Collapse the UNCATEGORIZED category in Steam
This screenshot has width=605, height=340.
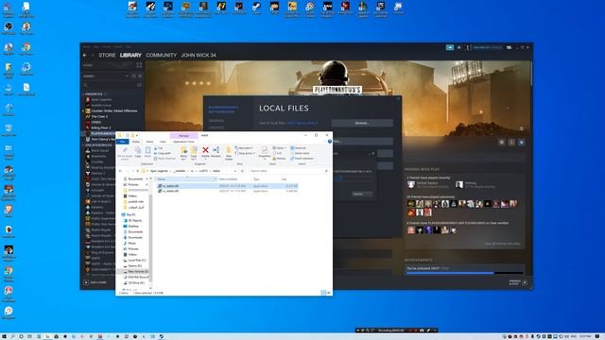[97, 144]
